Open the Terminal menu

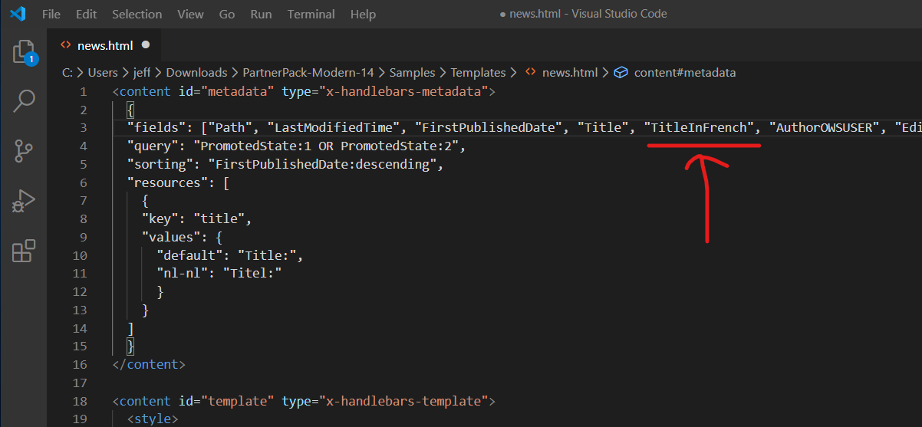click(x=311, y=14)
